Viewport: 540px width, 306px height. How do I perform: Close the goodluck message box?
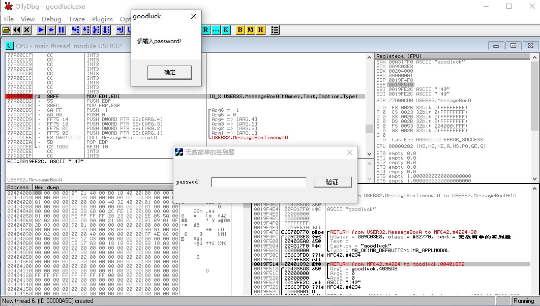[x=194, y=16]
